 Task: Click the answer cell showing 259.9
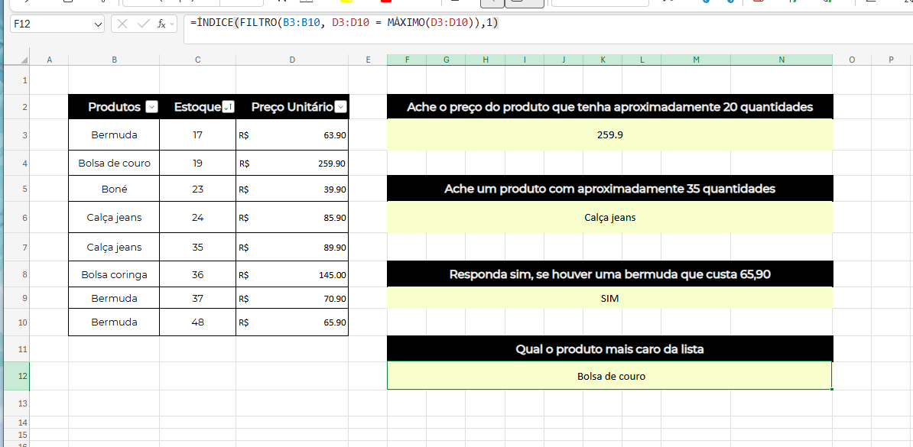[x=609, y=135]
